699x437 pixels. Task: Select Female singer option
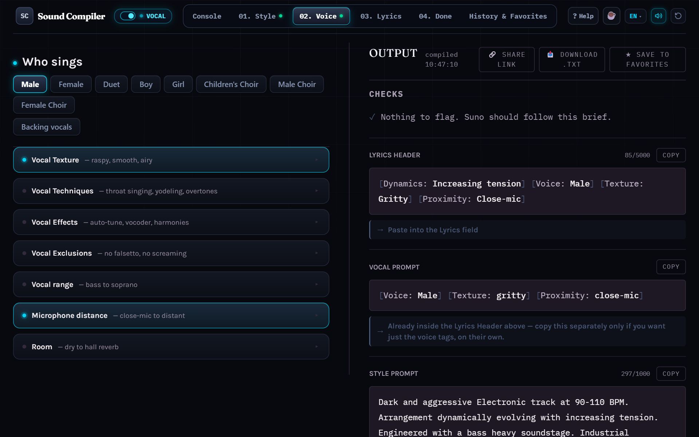pos(71,84)
